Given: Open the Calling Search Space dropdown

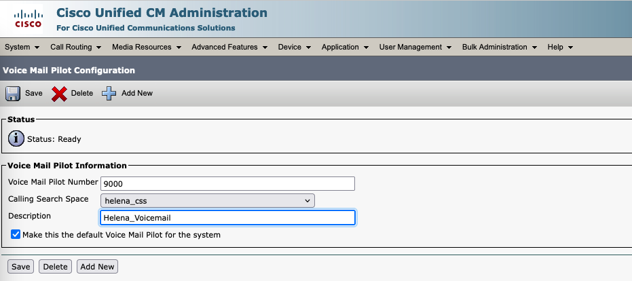Looking at the screenshot, I should 207,200.
